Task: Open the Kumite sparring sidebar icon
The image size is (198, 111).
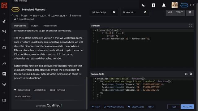Action: (x=4, y=31)
